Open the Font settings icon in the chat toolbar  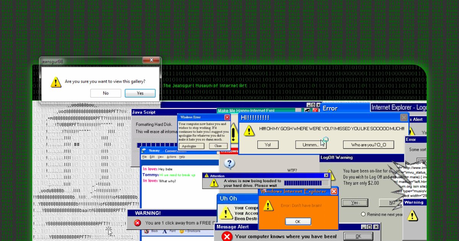[164, 231]
